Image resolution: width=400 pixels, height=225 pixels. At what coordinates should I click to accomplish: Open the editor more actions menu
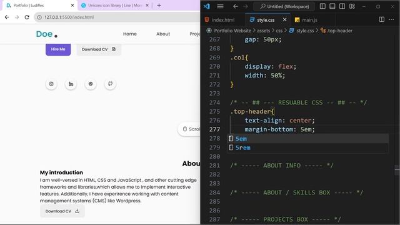click(x=391, y=19)
